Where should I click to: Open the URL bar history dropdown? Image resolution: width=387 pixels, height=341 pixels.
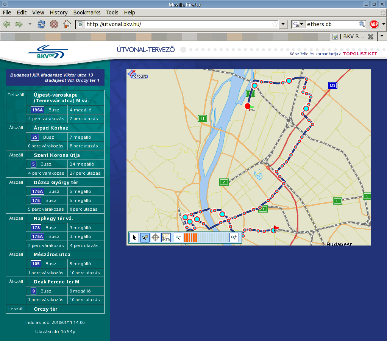point(283,24)
